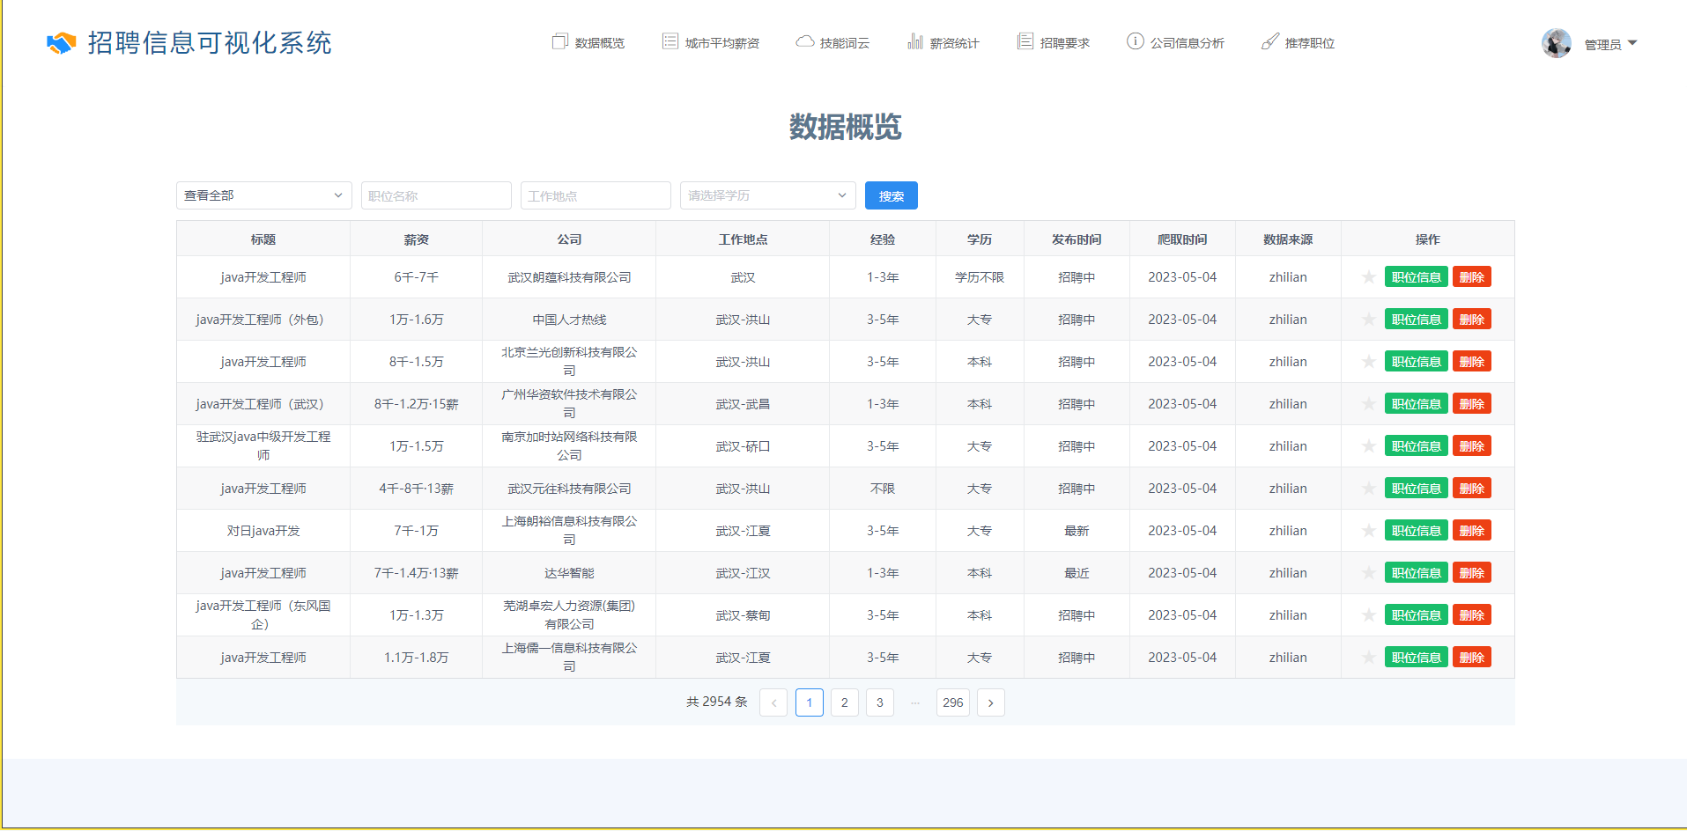Click the 驻武汉java中级开发工程师 title cell
This screenshot has width=1687, height=831.
[x=263, y=446]
